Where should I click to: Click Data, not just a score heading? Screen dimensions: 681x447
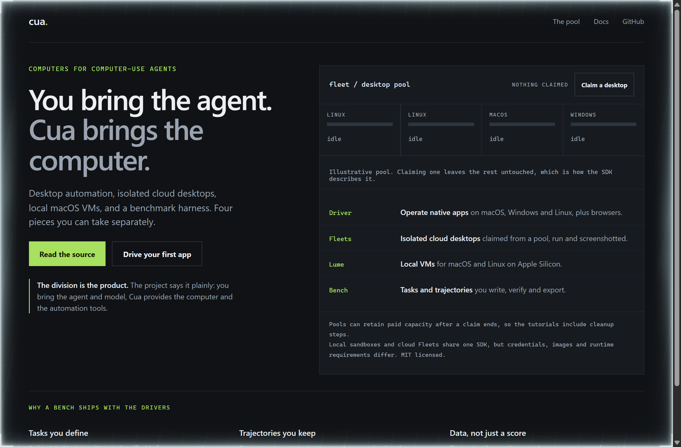pyautogui.click(x=488, y=433)
